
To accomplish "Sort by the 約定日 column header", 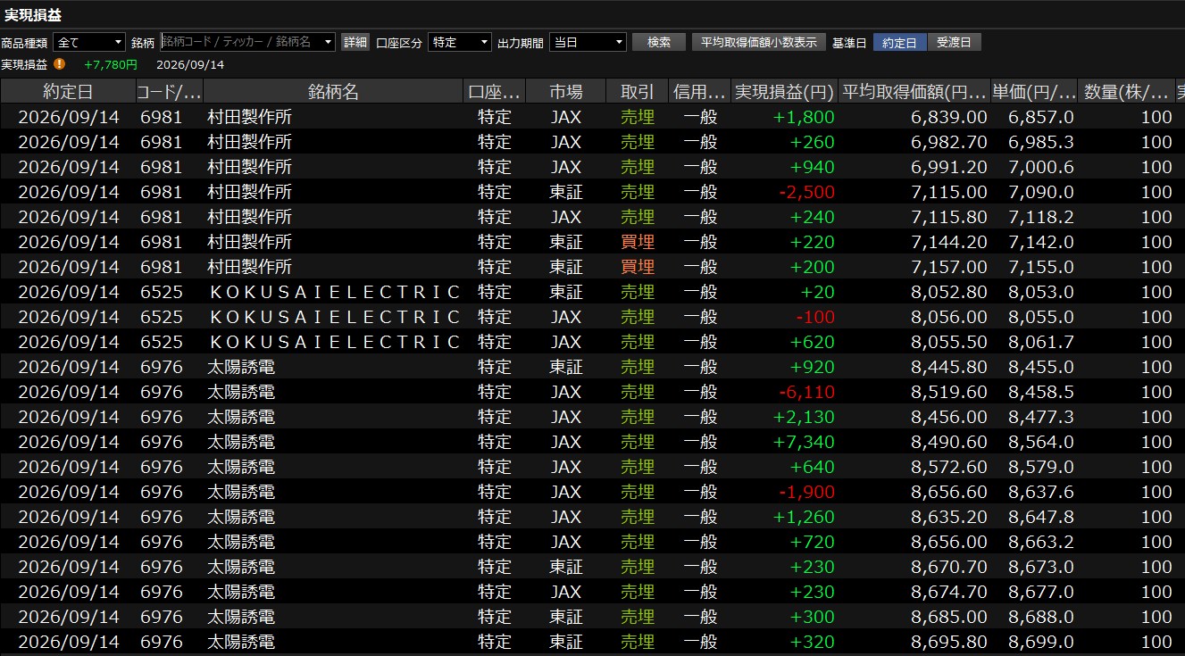I will pyautogui.click(x=68, y=91).
